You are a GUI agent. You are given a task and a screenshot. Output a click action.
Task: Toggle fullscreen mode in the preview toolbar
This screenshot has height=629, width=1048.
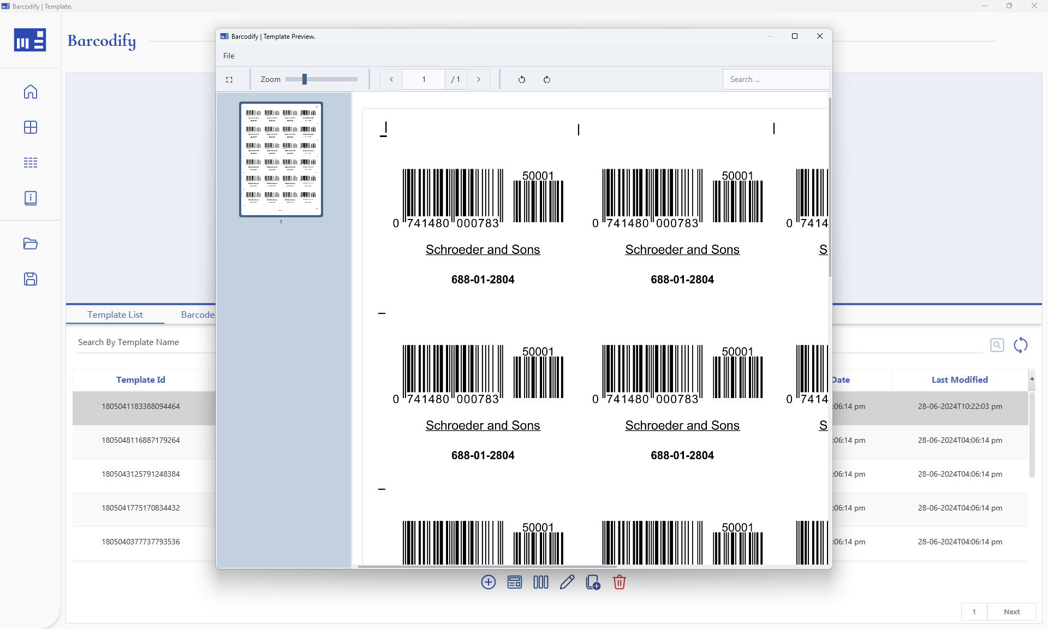pyautogui.click(x=230, y=79)
